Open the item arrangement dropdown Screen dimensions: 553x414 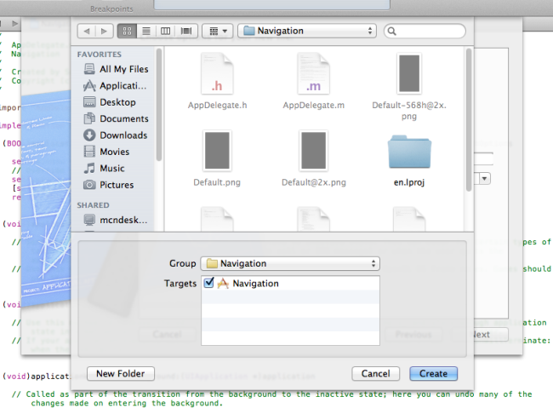[x=217, y=31]
